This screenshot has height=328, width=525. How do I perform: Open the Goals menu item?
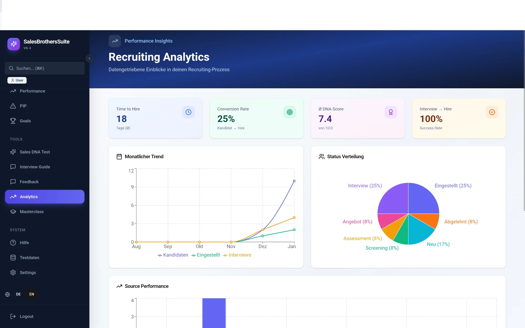click(25, 121)
